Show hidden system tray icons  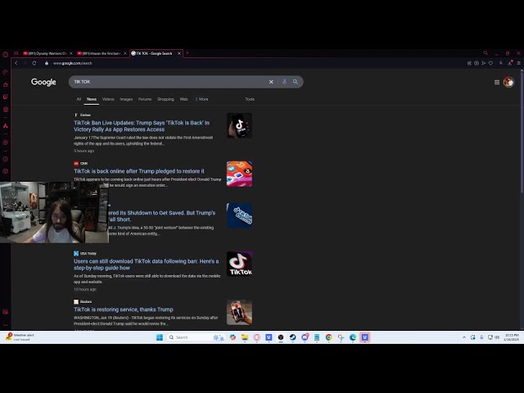[x=464, y=337]
